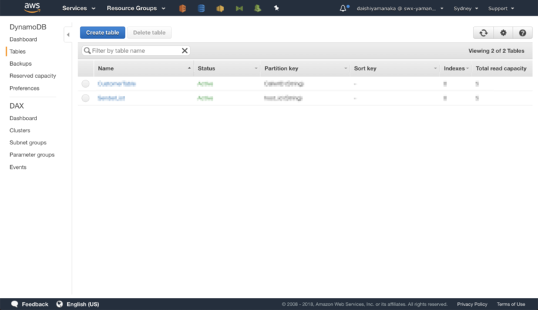Go to Tables in sidebar
The width and height of the screenshot is (538, 310).
click(x=17, y=51)
